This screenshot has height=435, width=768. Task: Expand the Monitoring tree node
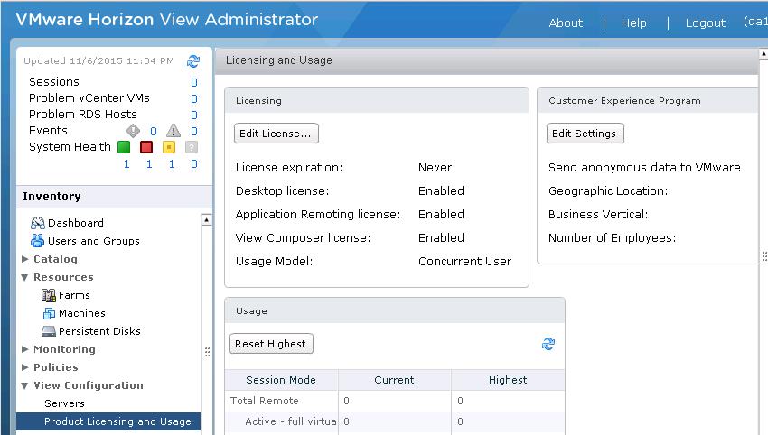(25, 349)
